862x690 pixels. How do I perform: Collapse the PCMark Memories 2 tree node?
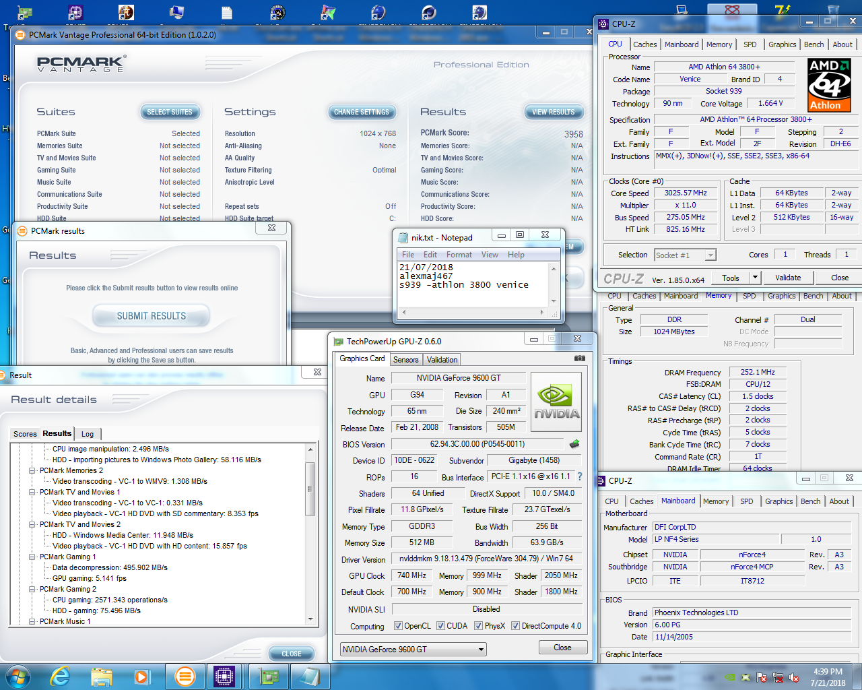tap(32, 470)
